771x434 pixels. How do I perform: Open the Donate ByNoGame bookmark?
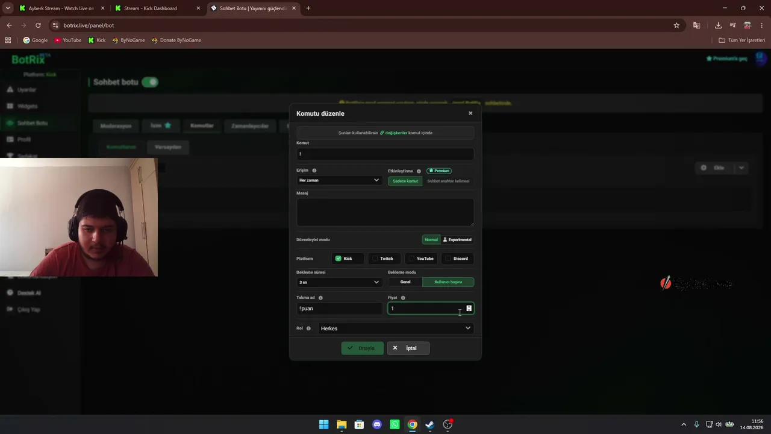[176, 40]
